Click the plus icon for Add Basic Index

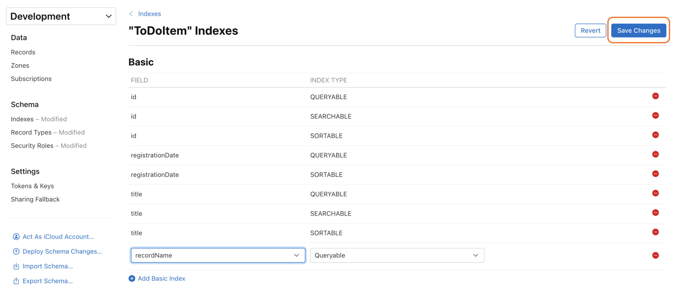[132, 278]
